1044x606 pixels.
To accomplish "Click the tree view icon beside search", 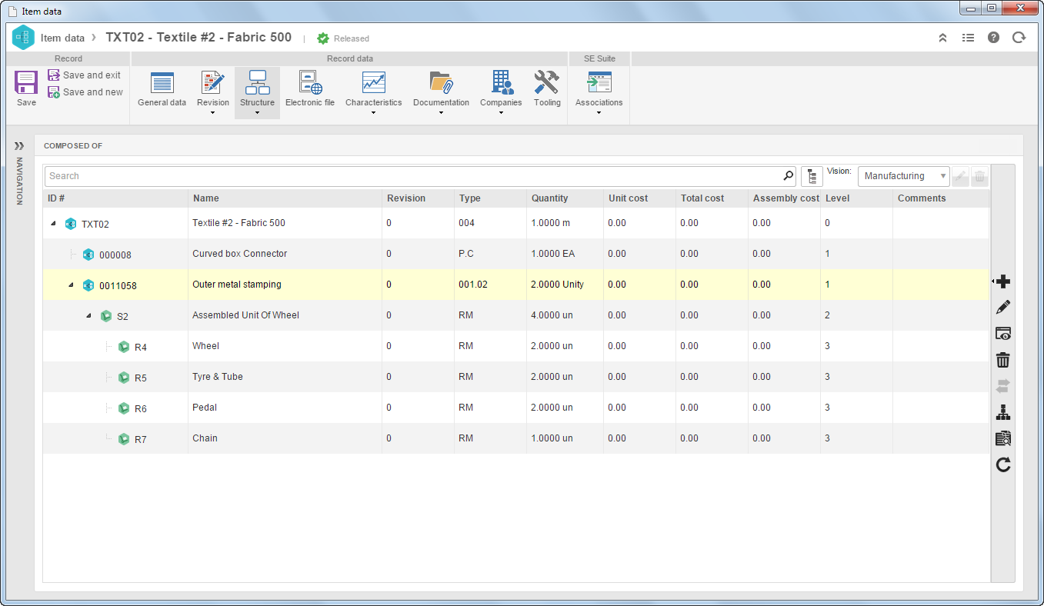I will click(812, 176).
